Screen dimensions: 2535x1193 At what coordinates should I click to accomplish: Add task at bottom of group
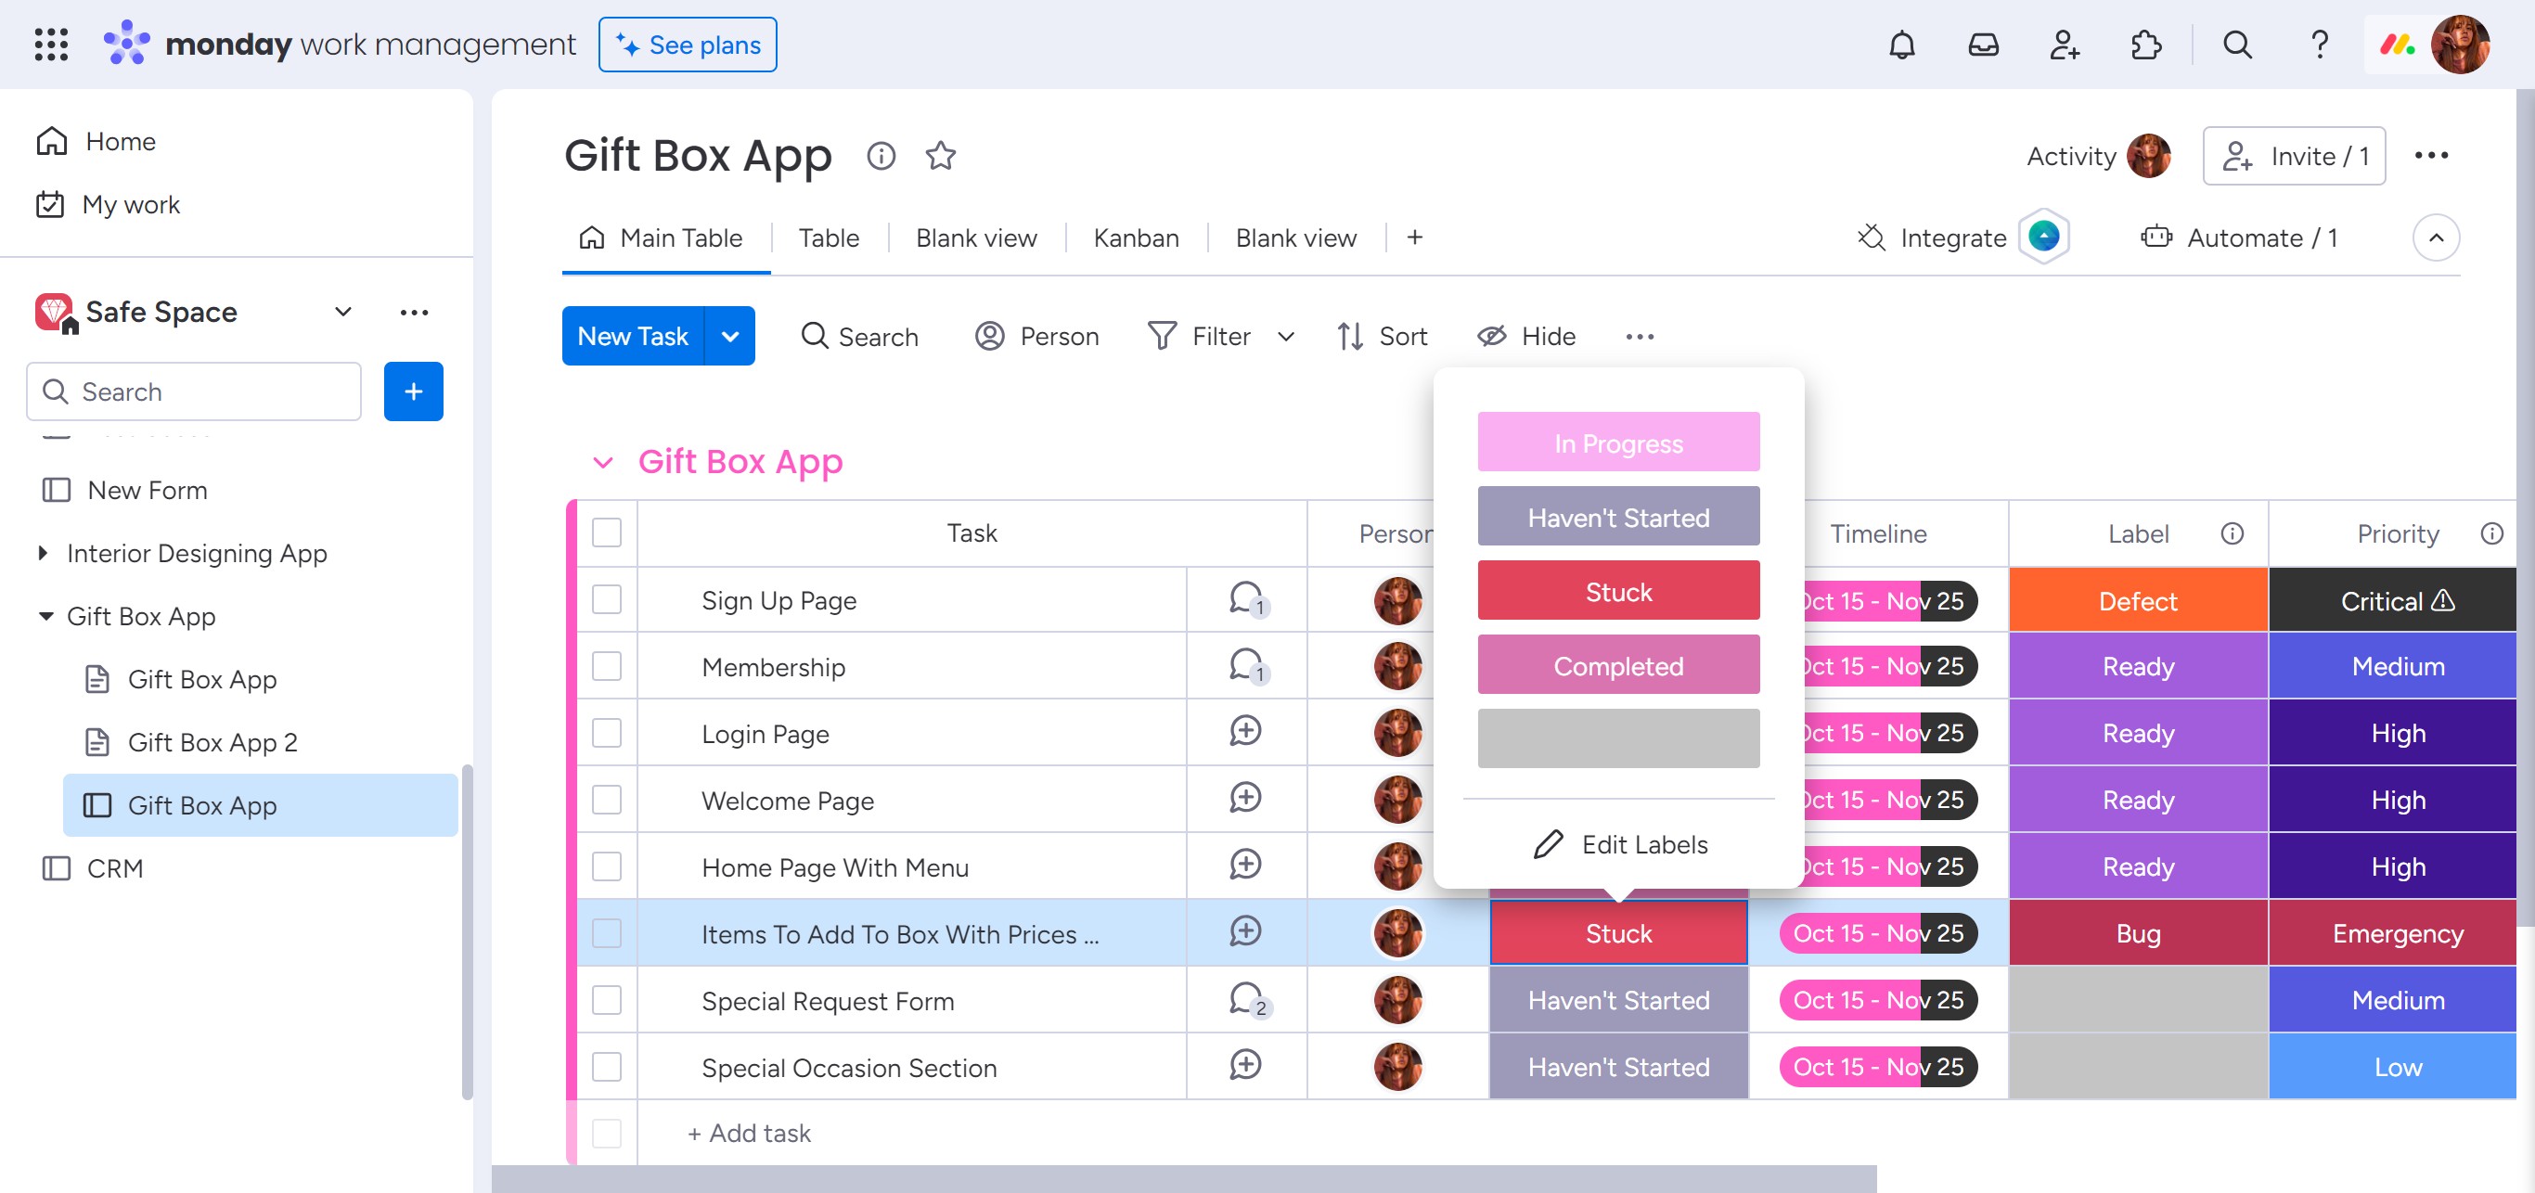click(x=749, y=1133)
